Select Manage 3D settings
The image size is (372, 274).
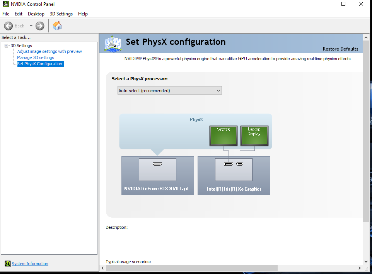tap(36, 58)
